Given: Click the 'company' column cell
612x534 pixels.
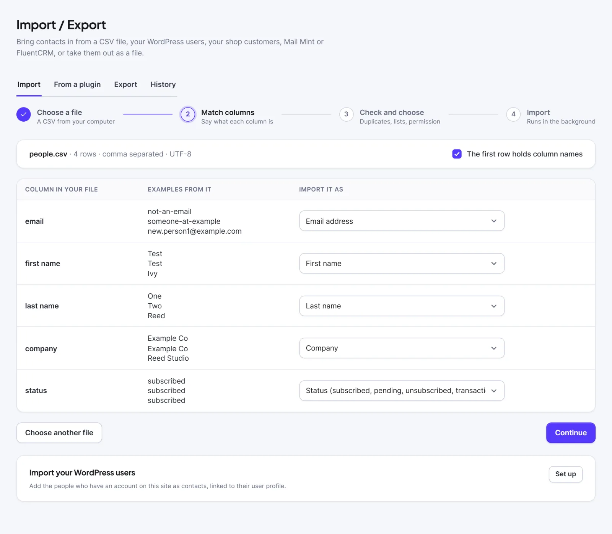Looking at the screenshot, I should point(41,349).
